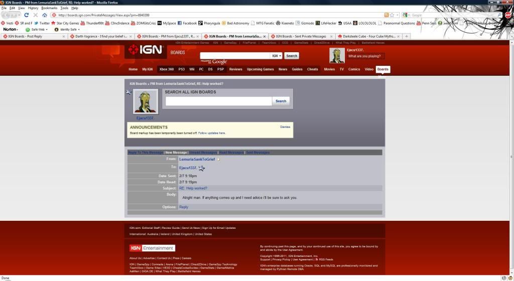Click New Message link
Viewport: 514px width, 281px height.
[x=176, y=153]
